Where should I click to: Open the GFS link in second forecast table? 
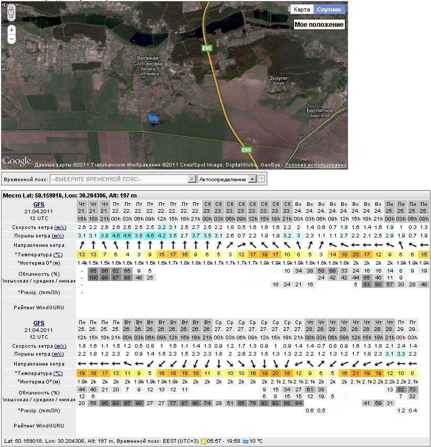[39, 323]
